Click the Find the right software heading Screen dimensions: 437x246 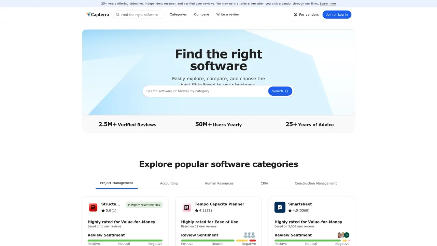point(218,60)
